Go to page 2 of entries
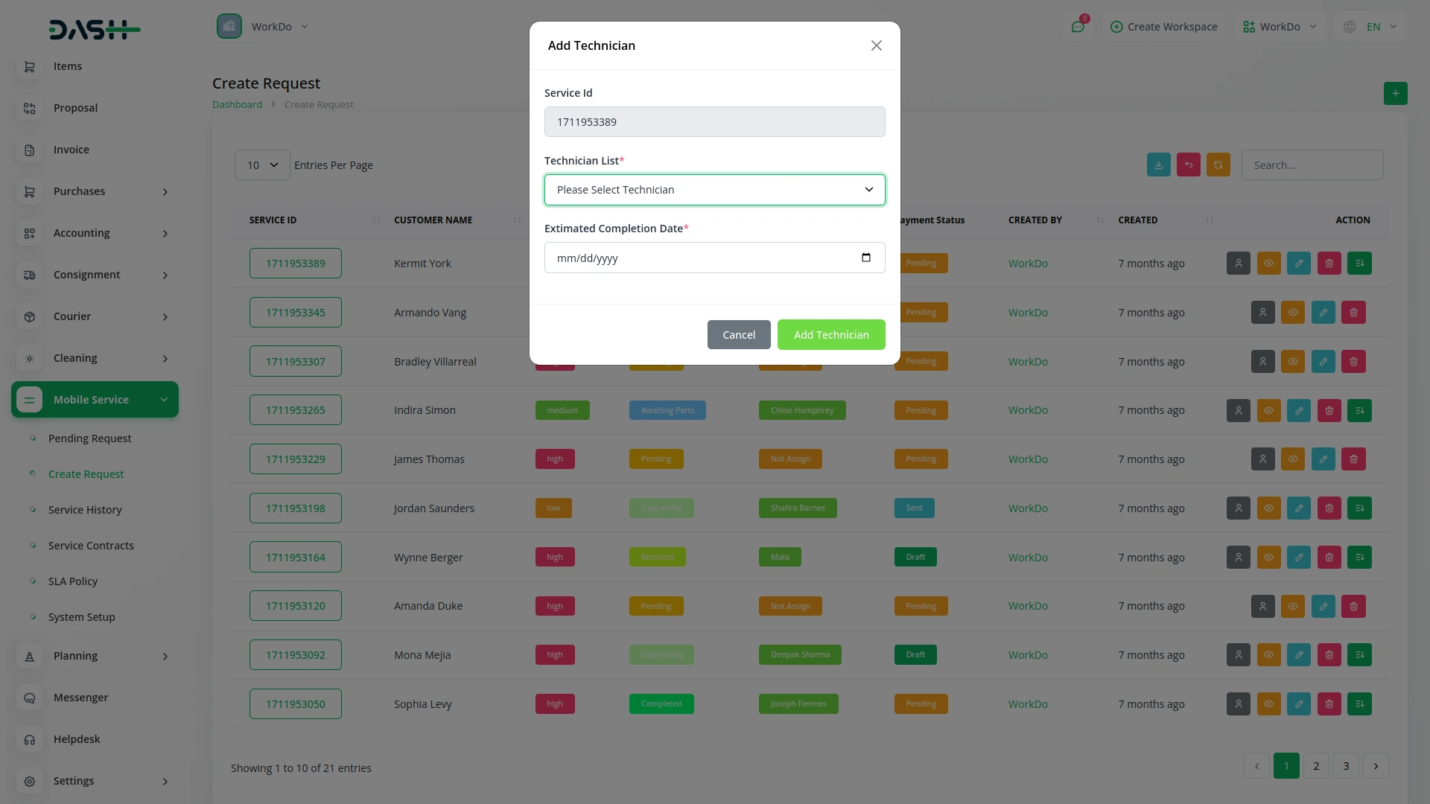The height and width of the screenshot is (804, 1430). pyautogui.click(x=1315, y=766)
